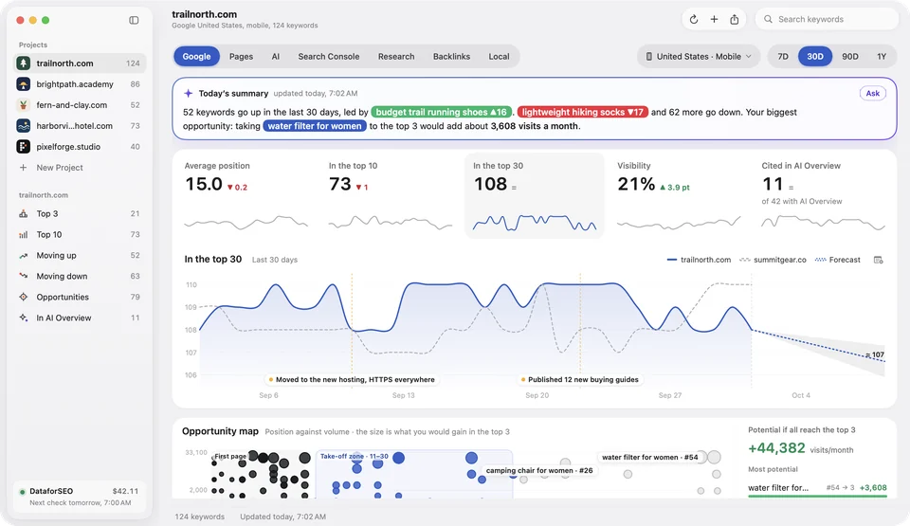This screenshot has width=910, height=526.
Task: Open the AI tab
Action: click(275, 56)
